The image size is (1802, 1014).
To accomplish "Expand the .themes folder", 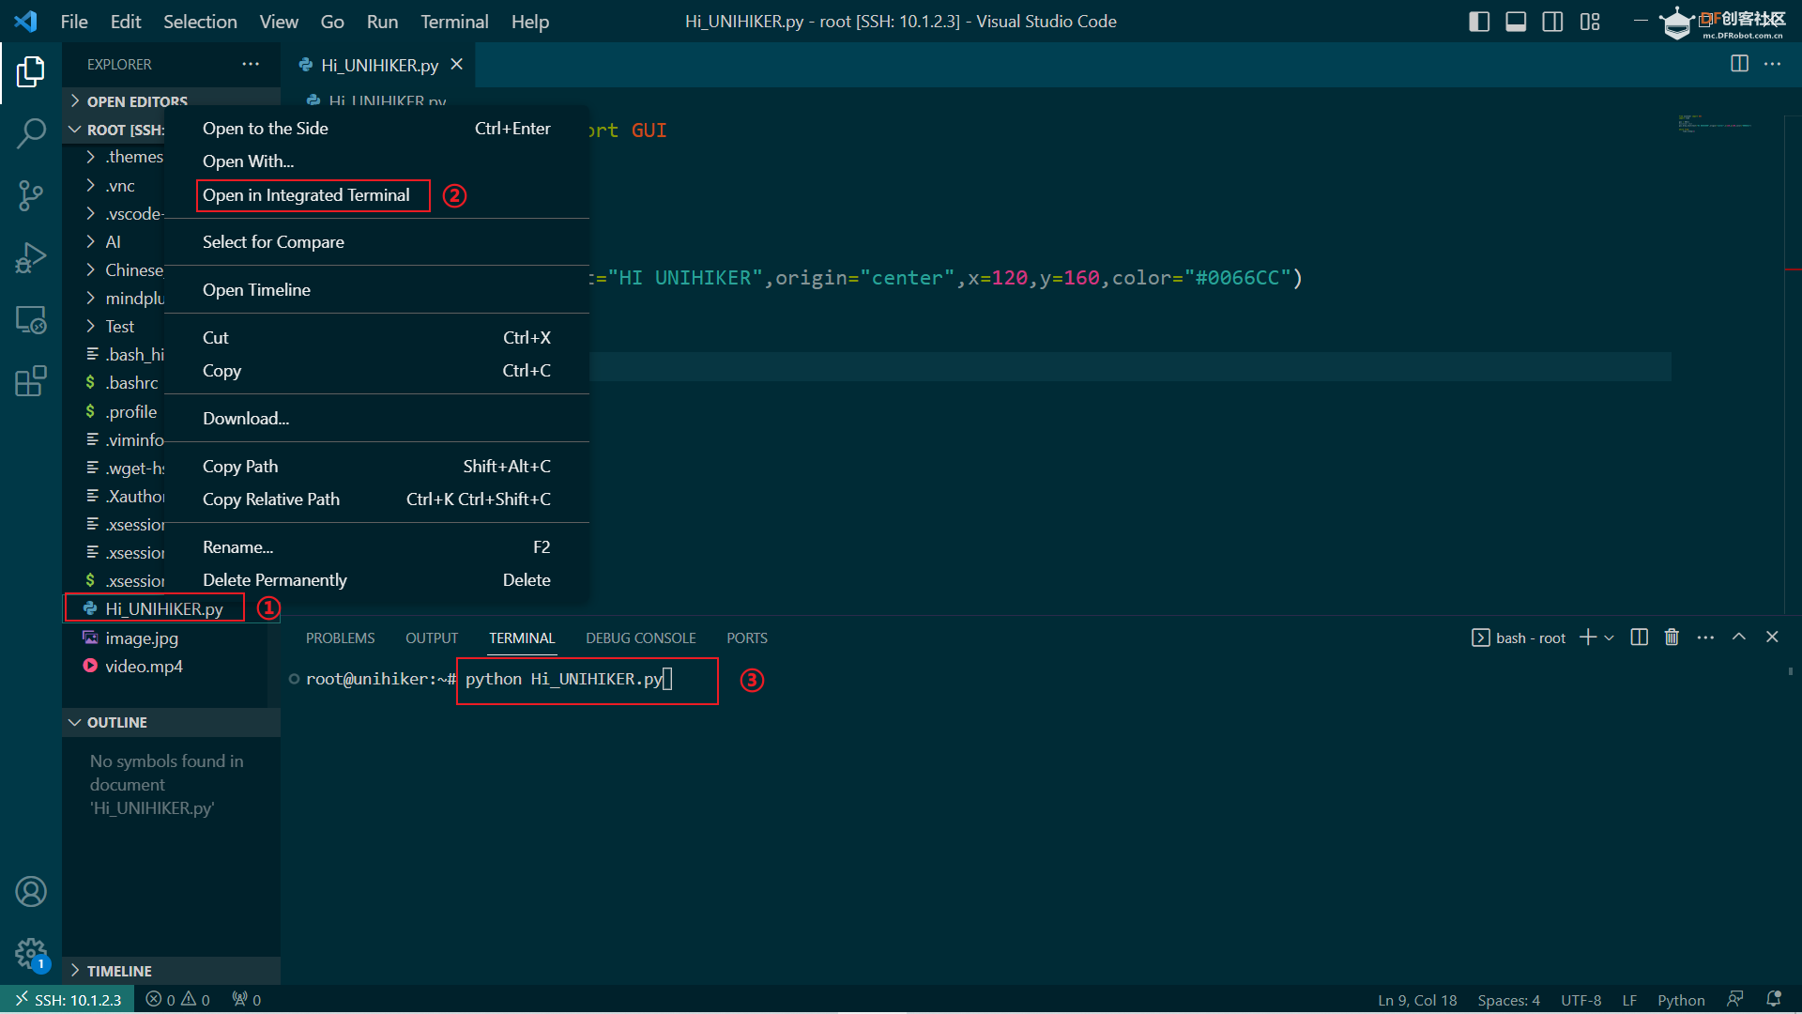I will point(125,157).
